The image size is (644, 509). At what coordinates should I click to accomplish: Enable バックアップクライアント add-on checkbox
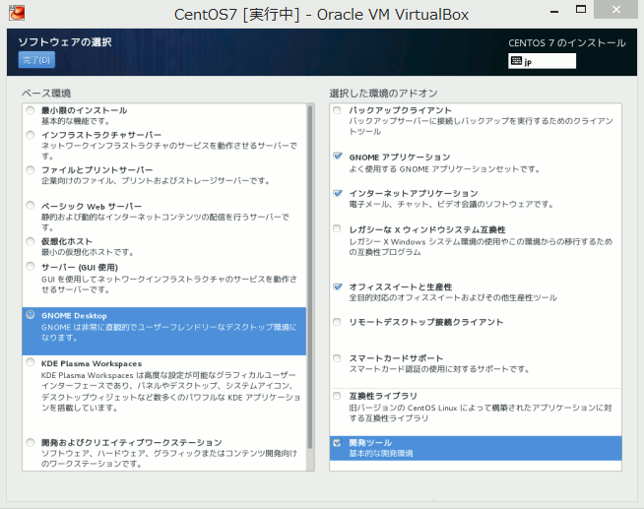coord(338,111)
